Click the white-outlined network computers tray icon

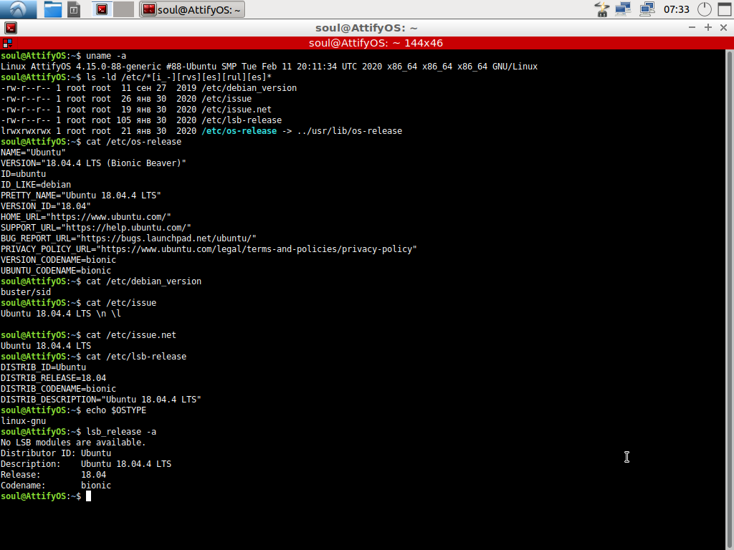coord(647,9)
